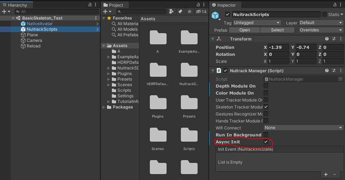Screen dimensions: 345x180
Task: Lock the Hierarchy panel
Action: (90, 5)
